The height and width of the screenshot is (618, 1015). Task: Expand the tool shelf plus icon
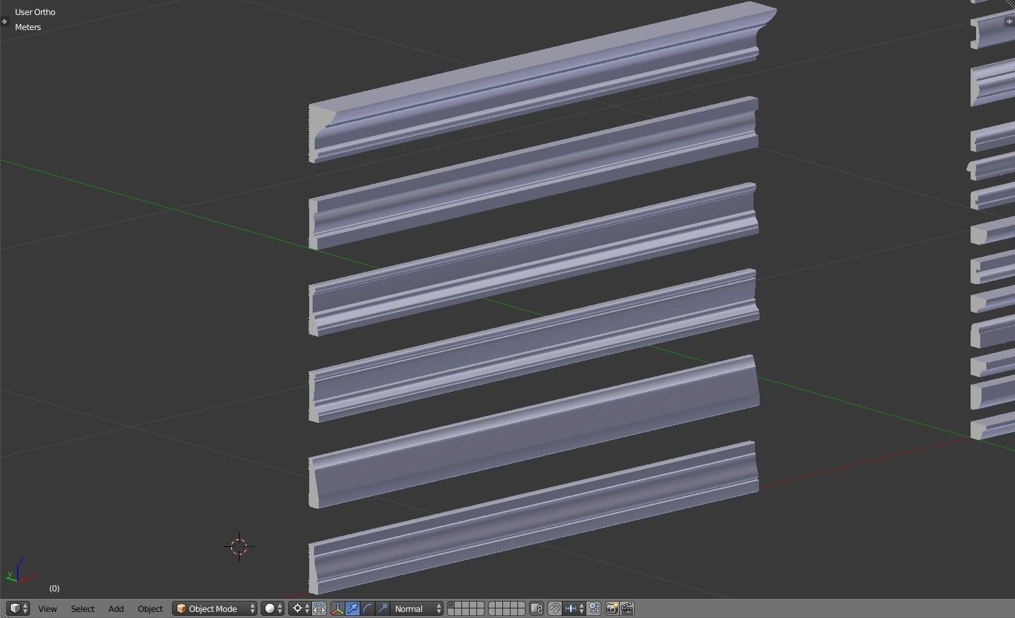click(4, 21)
